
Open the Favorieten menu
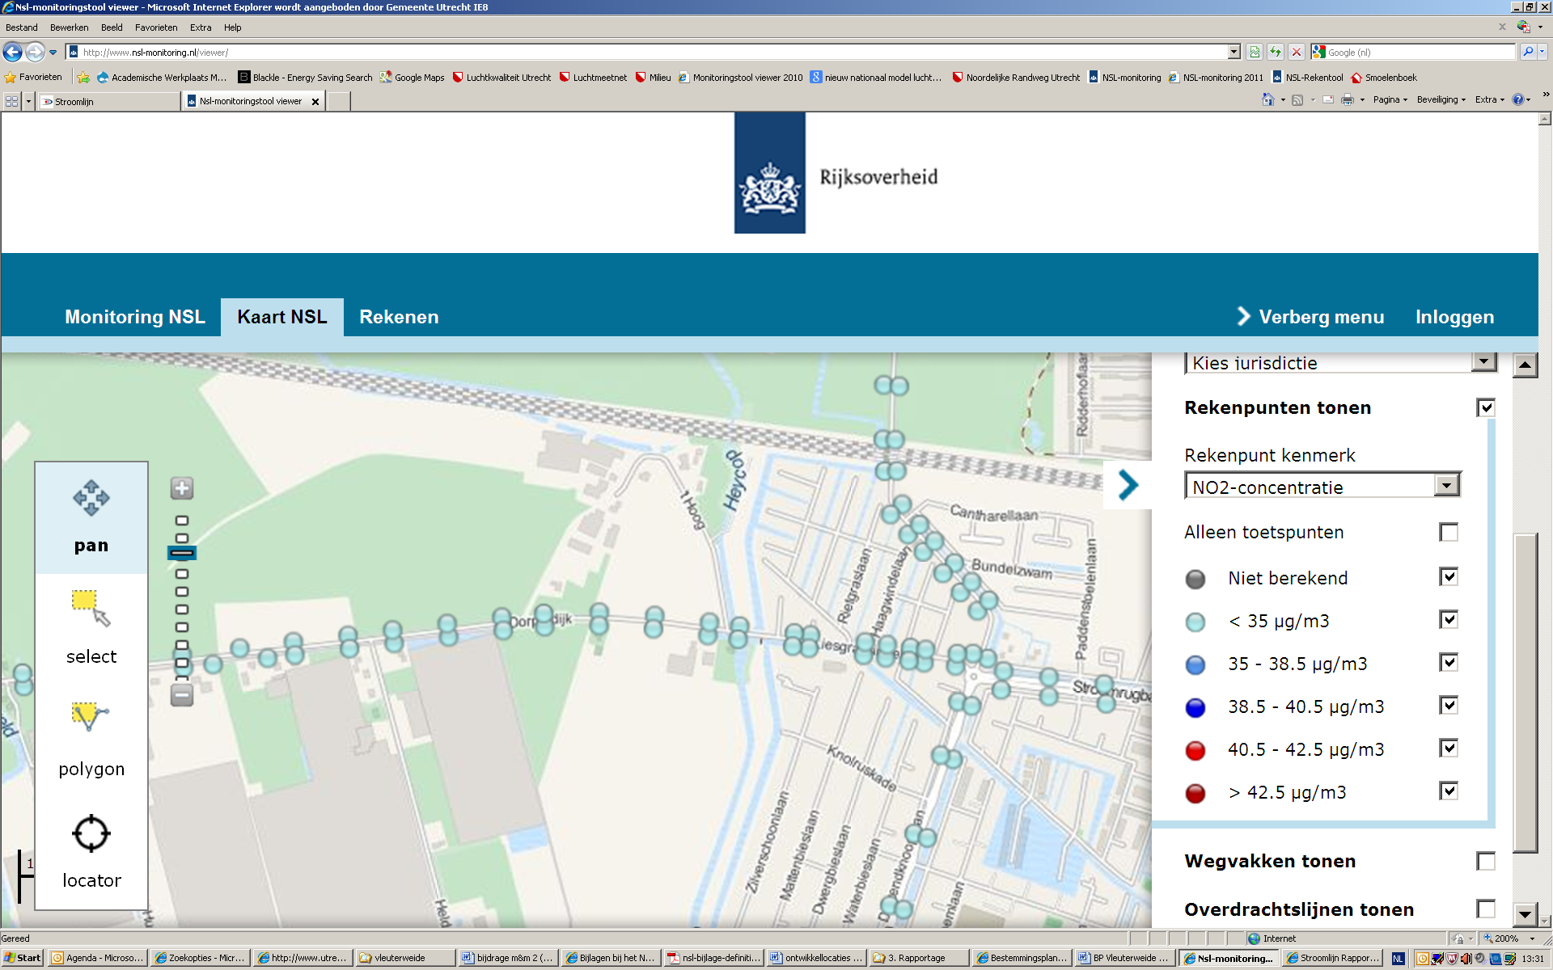click(x=156, y=27)
